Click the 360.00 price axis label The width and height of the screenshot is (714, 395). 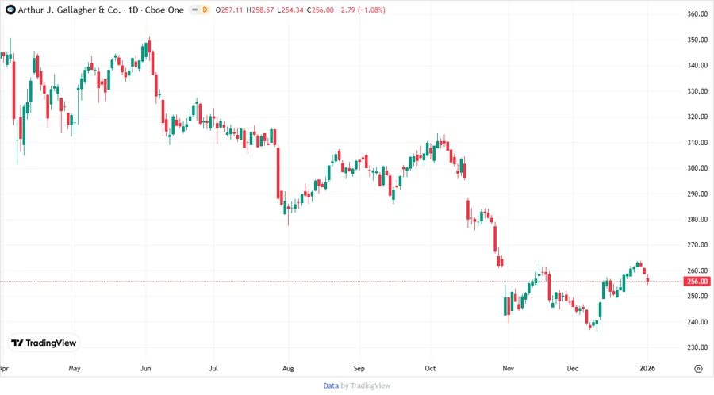pyautogui.click(x=697, y=14)
